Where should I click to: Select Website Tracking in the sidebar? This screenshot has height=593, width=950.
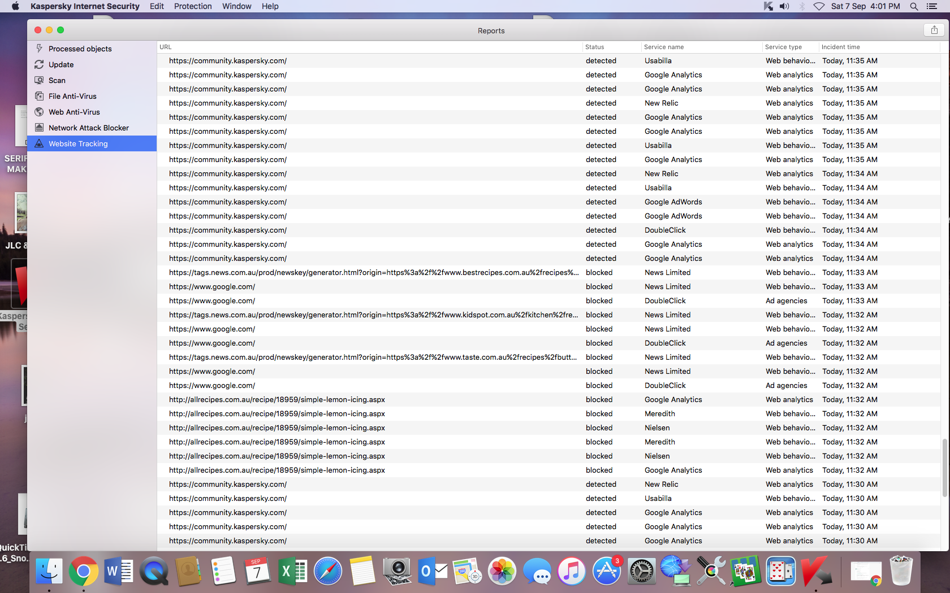point(92,143)
